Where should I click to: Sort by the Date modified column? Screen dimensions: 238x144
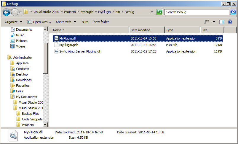pos(147,30)
